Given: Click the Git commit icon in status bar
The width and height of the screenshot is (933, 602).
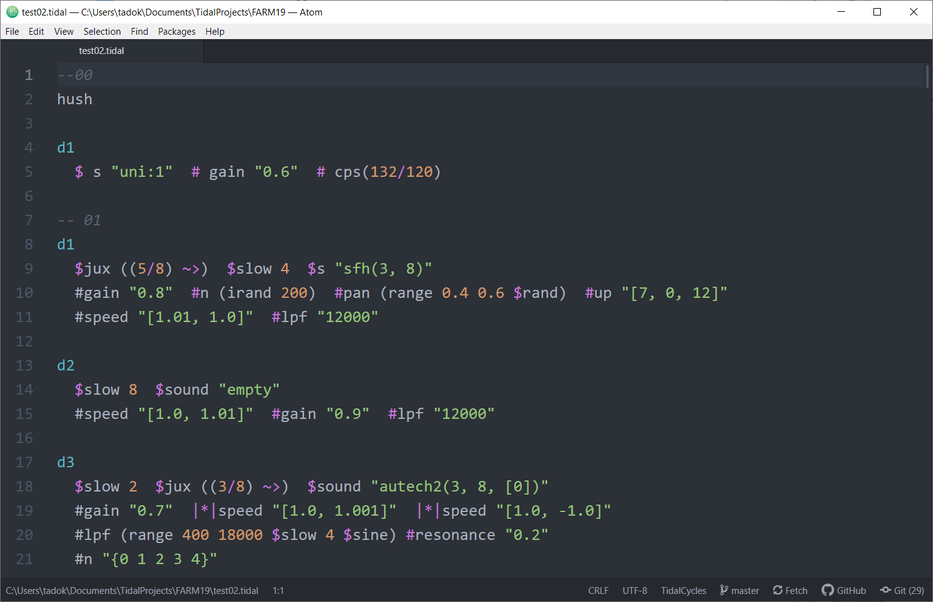Looking at the screenshot, I should point(885,590).
